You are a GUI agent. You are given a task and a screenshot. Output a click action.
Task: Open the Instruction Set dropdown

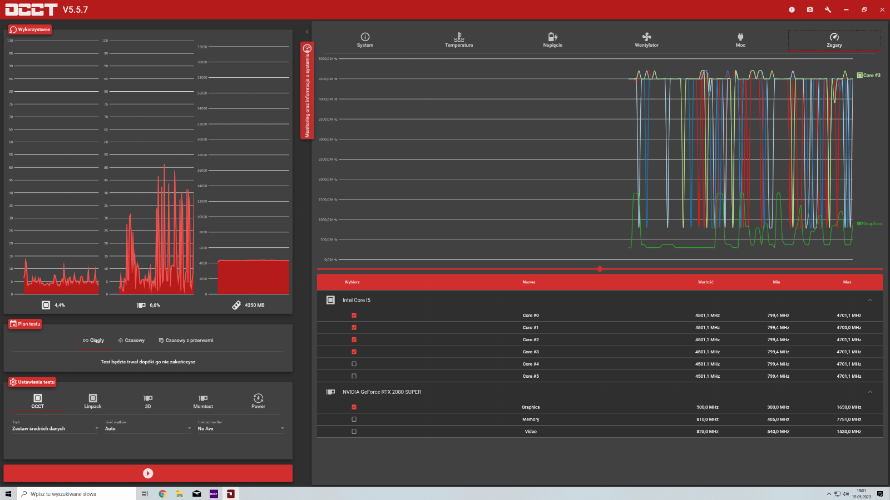241,428
